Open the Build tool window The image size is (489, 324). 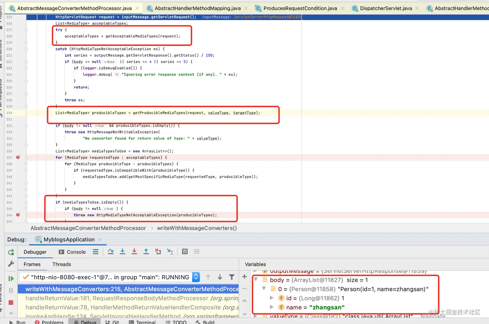tap(205, 322)
